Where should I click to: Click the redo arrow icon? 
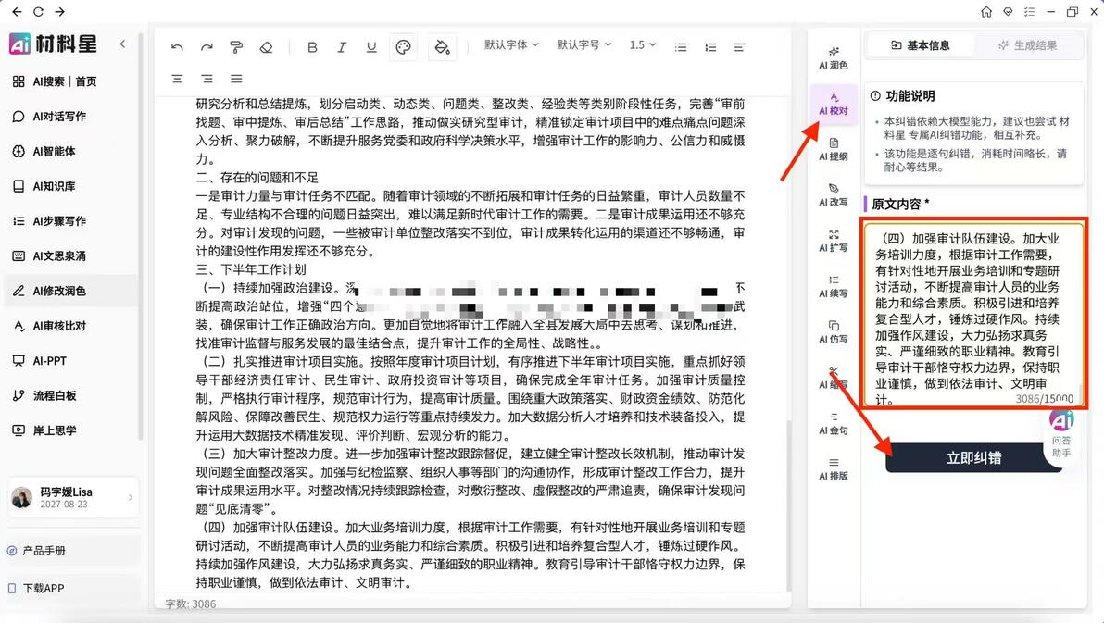point(207,47)
